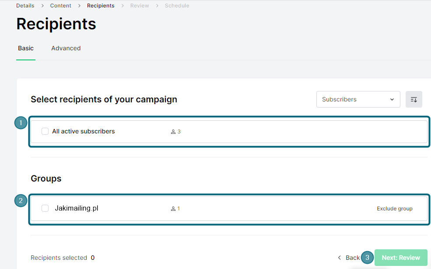Click the Back button

click(x=349, y=258)
